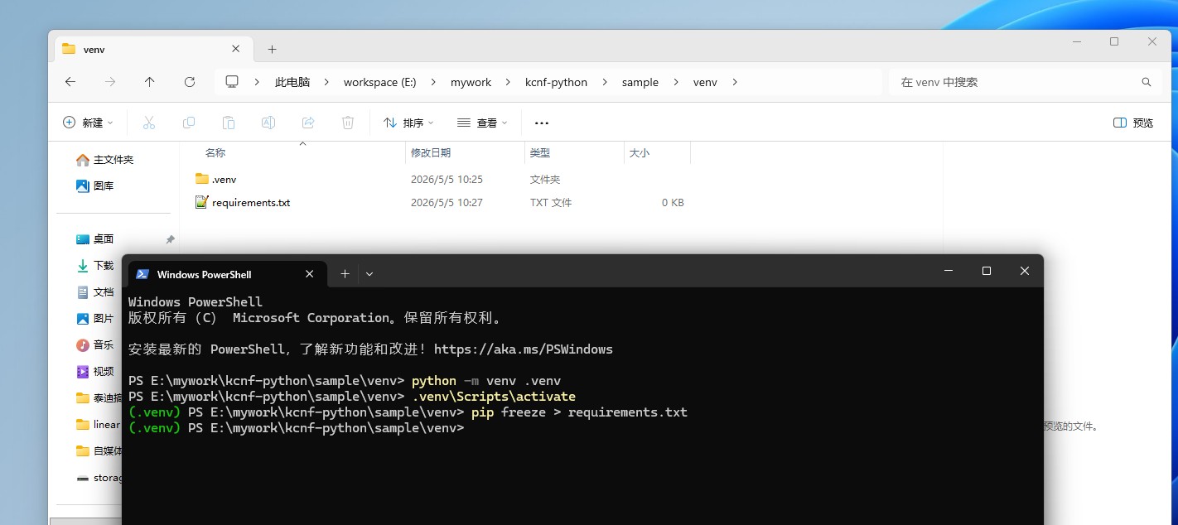
Task: Click the Rename icon in toolbar
Action: [x=268, y=123]
